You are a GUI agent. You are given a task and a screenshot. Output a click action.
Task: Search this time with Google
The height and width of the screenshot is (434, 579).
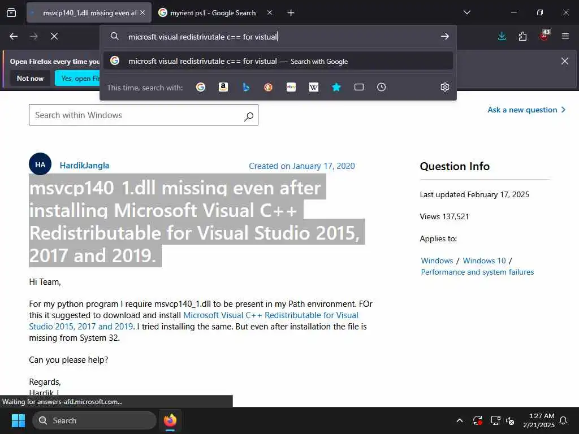[x=201, y=87]
